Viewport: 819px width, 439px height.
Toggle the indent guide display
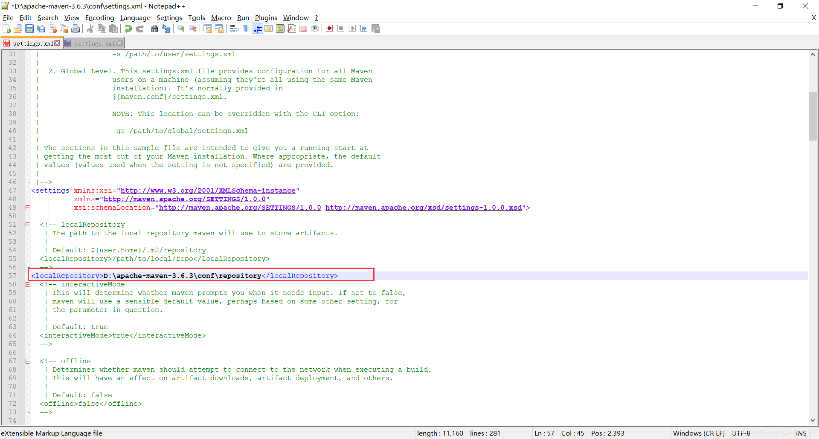pos(257,29)
